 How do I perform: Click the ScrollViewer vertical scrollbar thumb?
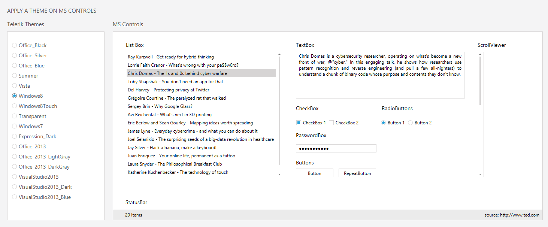point(480,81)
